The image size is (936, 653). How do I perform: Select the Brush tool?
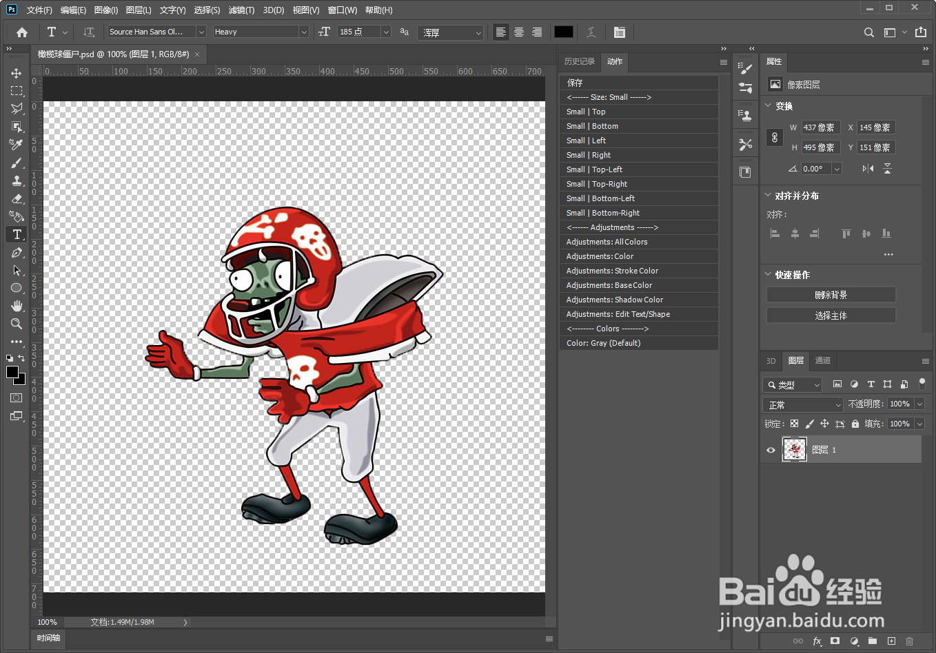coord(17,163)
